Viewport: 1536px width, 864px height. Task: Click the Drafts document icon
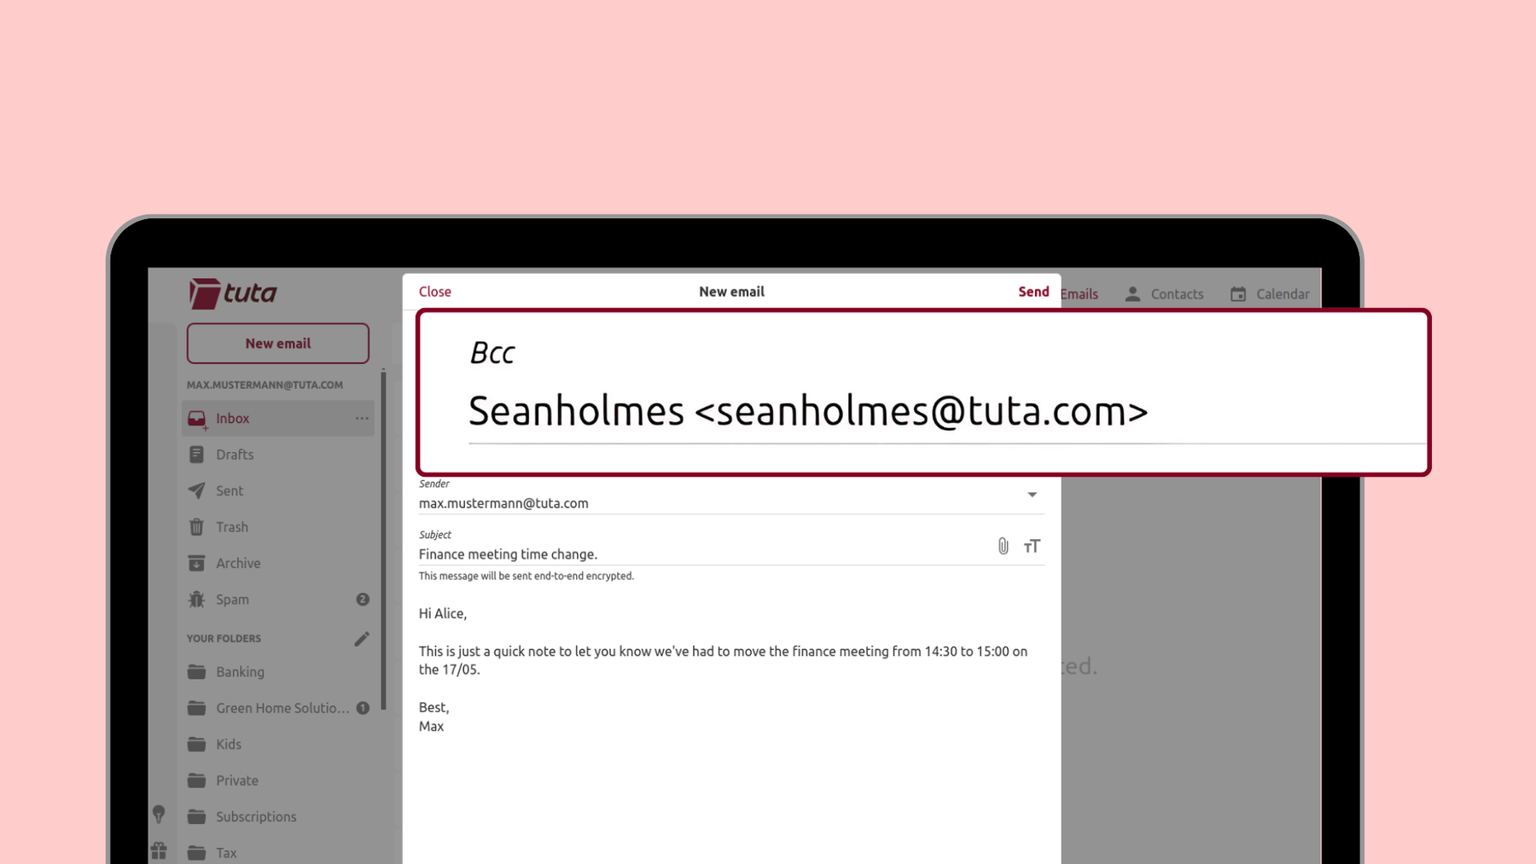pos(196,455)
